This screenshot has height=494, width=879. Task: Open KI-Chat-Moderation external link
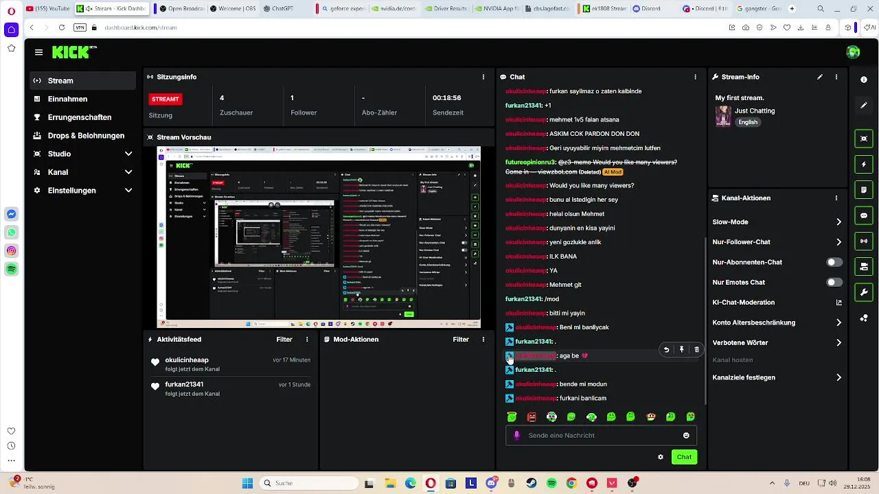838,303
